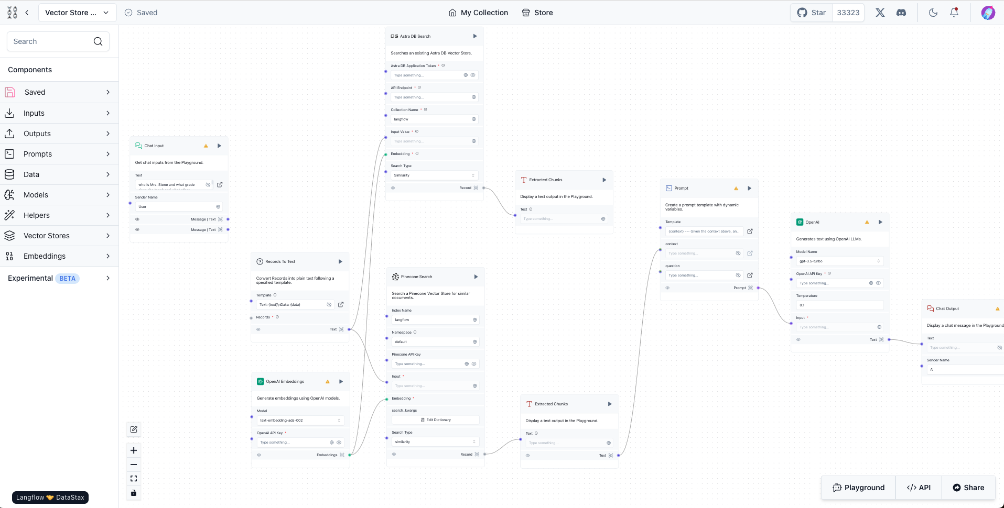Toggle the canvas lock icon
Screen dimensions: 1004x508
pos(134,493)
